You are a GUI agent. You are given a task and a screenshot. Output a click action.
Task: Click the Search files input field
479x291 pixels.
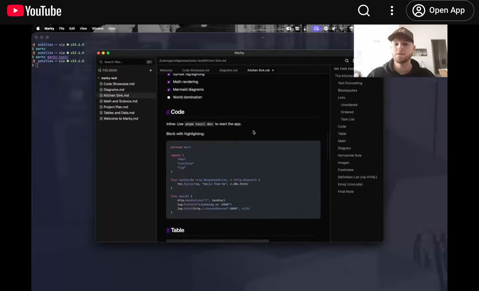(125, 62)
